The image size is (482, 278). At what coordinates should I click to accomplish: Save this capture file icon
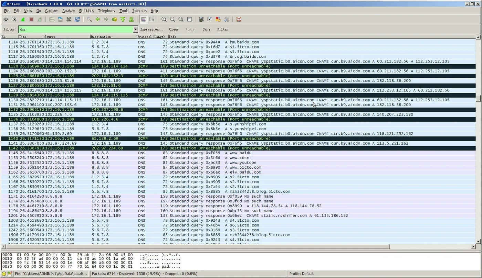[x=60, y=19]
